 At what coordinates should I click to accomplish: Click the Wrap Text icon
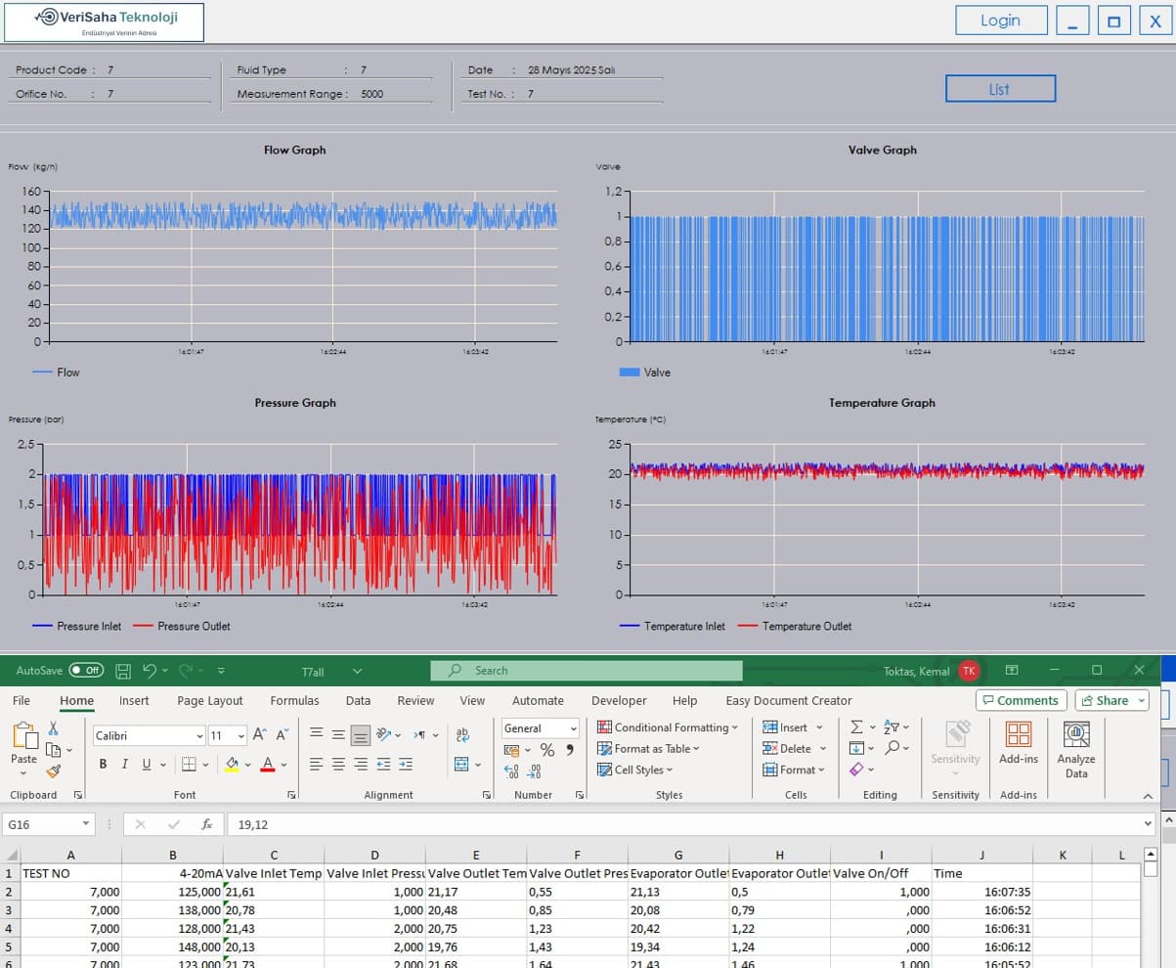pyautogui.click(x=462, y=735)
